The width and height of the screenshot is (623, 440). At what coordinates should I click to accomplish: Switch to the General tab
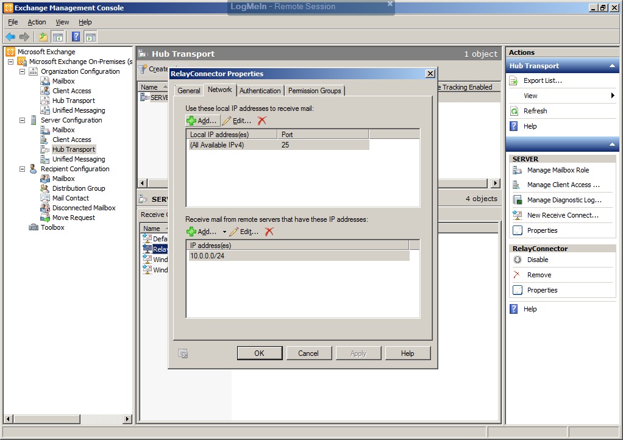[x=189, y=91]
